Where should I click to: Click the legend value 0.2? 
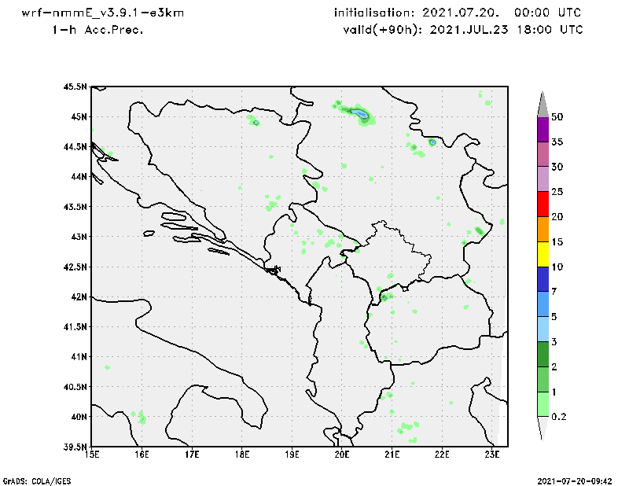pyautogui.click(x=559, y=417)
